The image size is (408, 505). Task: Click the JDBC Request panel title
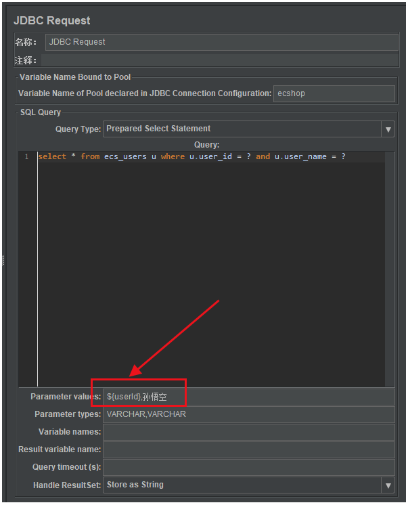tap(52, 20)
